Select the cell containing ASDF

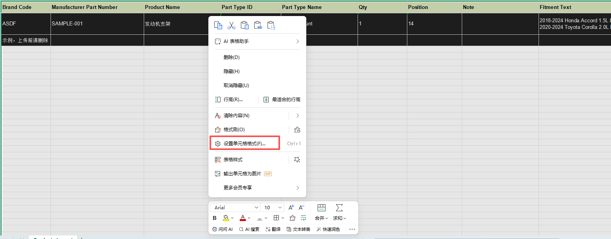[x=26, y=24]
